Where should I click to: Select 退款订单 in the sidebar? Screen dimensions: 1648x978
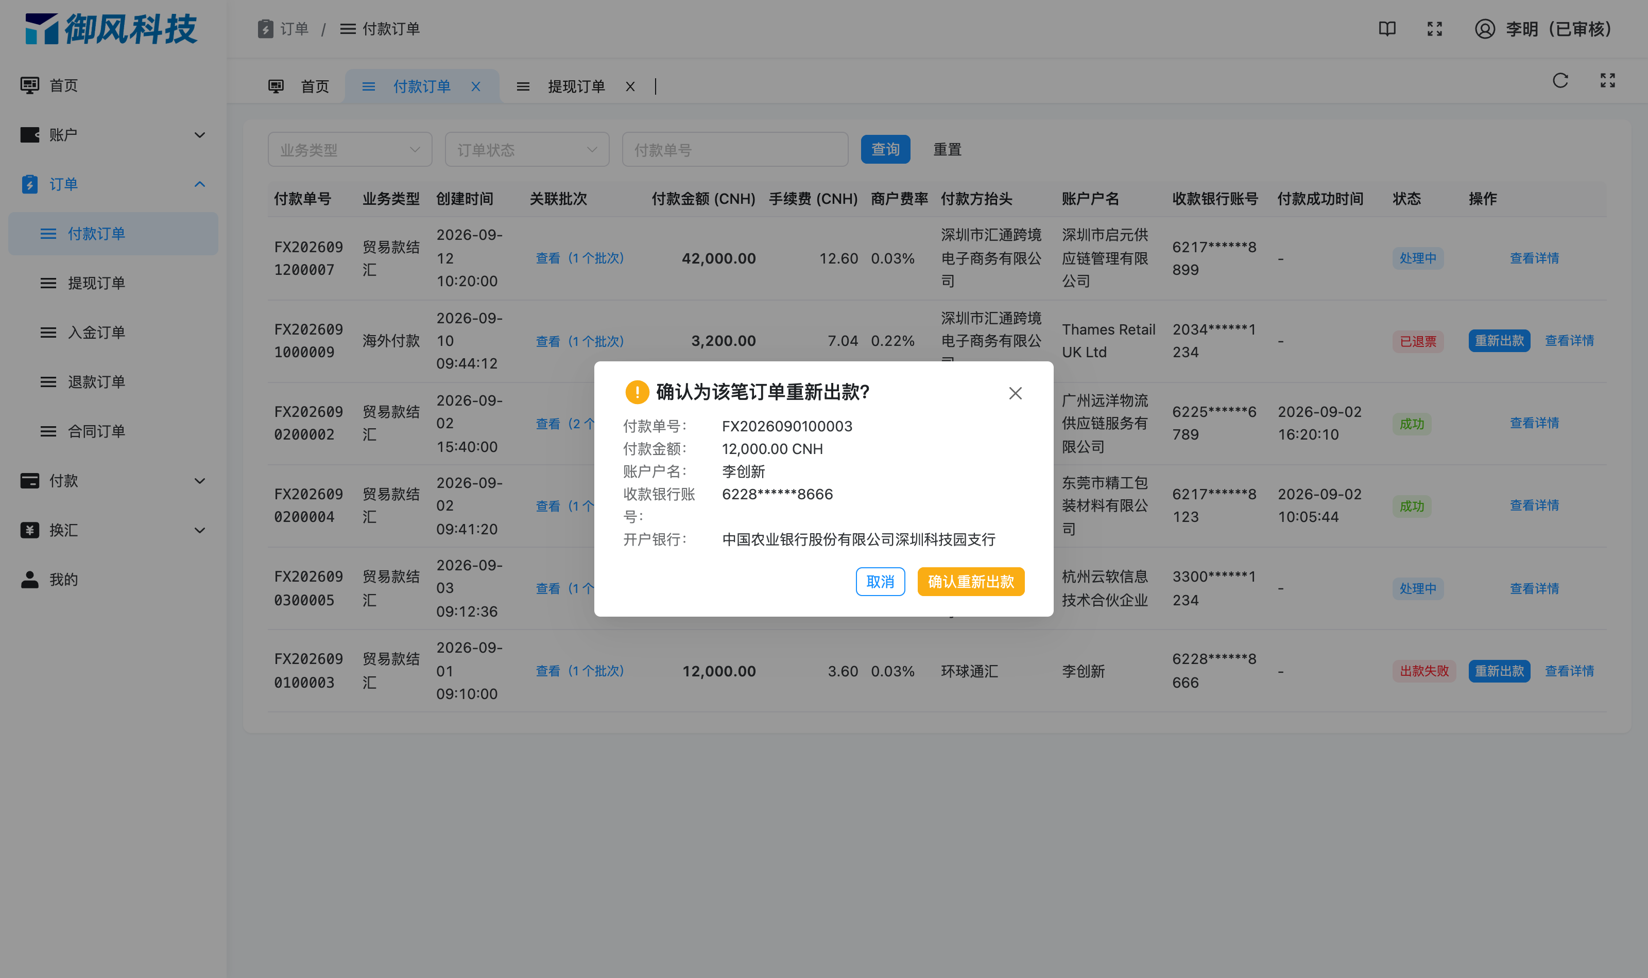[x=113, y=381]
